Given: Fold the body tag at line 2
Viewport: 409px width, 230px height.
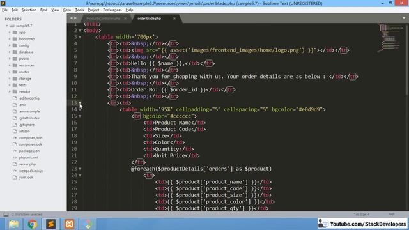Looking at the screenshot, I should 80,31.
